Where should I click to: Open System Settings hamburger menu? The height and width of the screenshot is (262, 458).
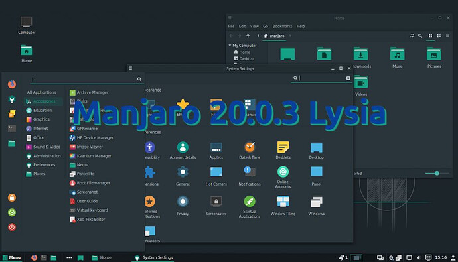click(131, 68)
